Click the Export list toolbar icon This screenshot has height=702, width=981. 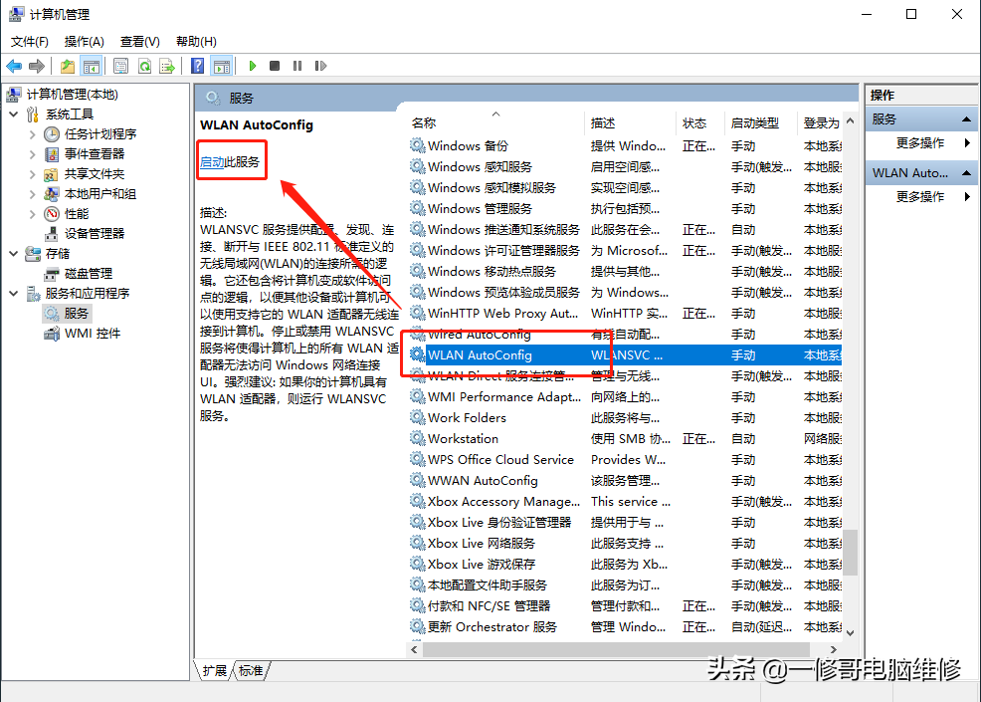click(167, 66)
